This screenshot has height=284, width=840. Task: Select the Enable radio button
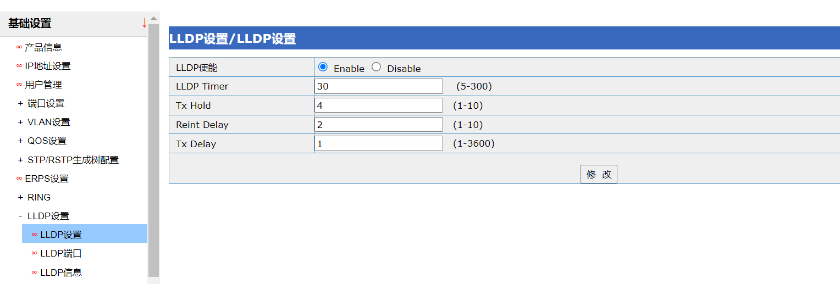(323, 67)
